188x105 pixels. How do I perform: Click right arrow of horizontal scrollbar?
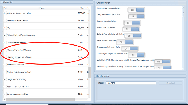[x=87, y=99]
